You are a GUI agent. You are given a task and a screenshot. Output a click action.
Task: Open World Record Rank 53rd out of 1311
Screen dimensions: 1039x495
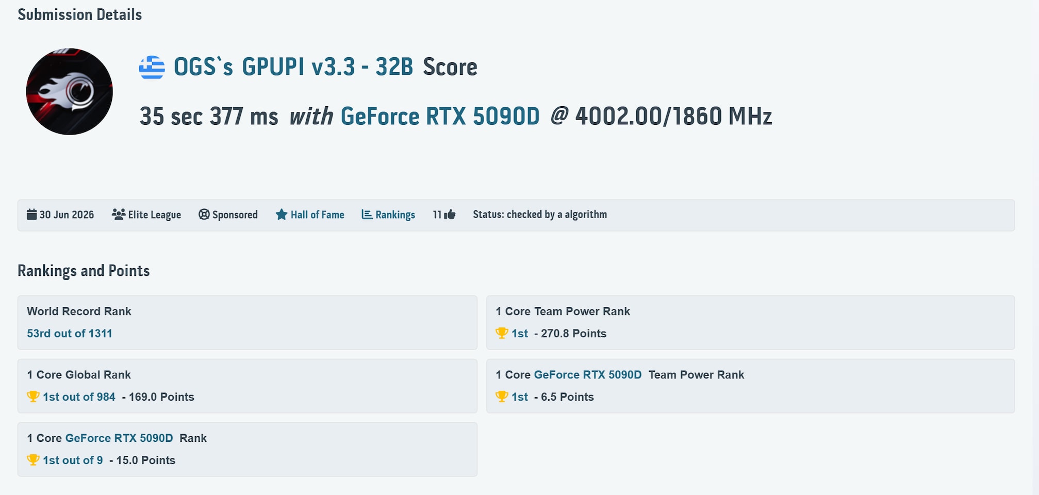70,333
